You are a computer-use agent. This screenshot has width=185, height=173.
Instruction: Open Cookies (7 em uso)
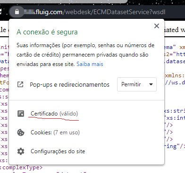click(55, 132)
